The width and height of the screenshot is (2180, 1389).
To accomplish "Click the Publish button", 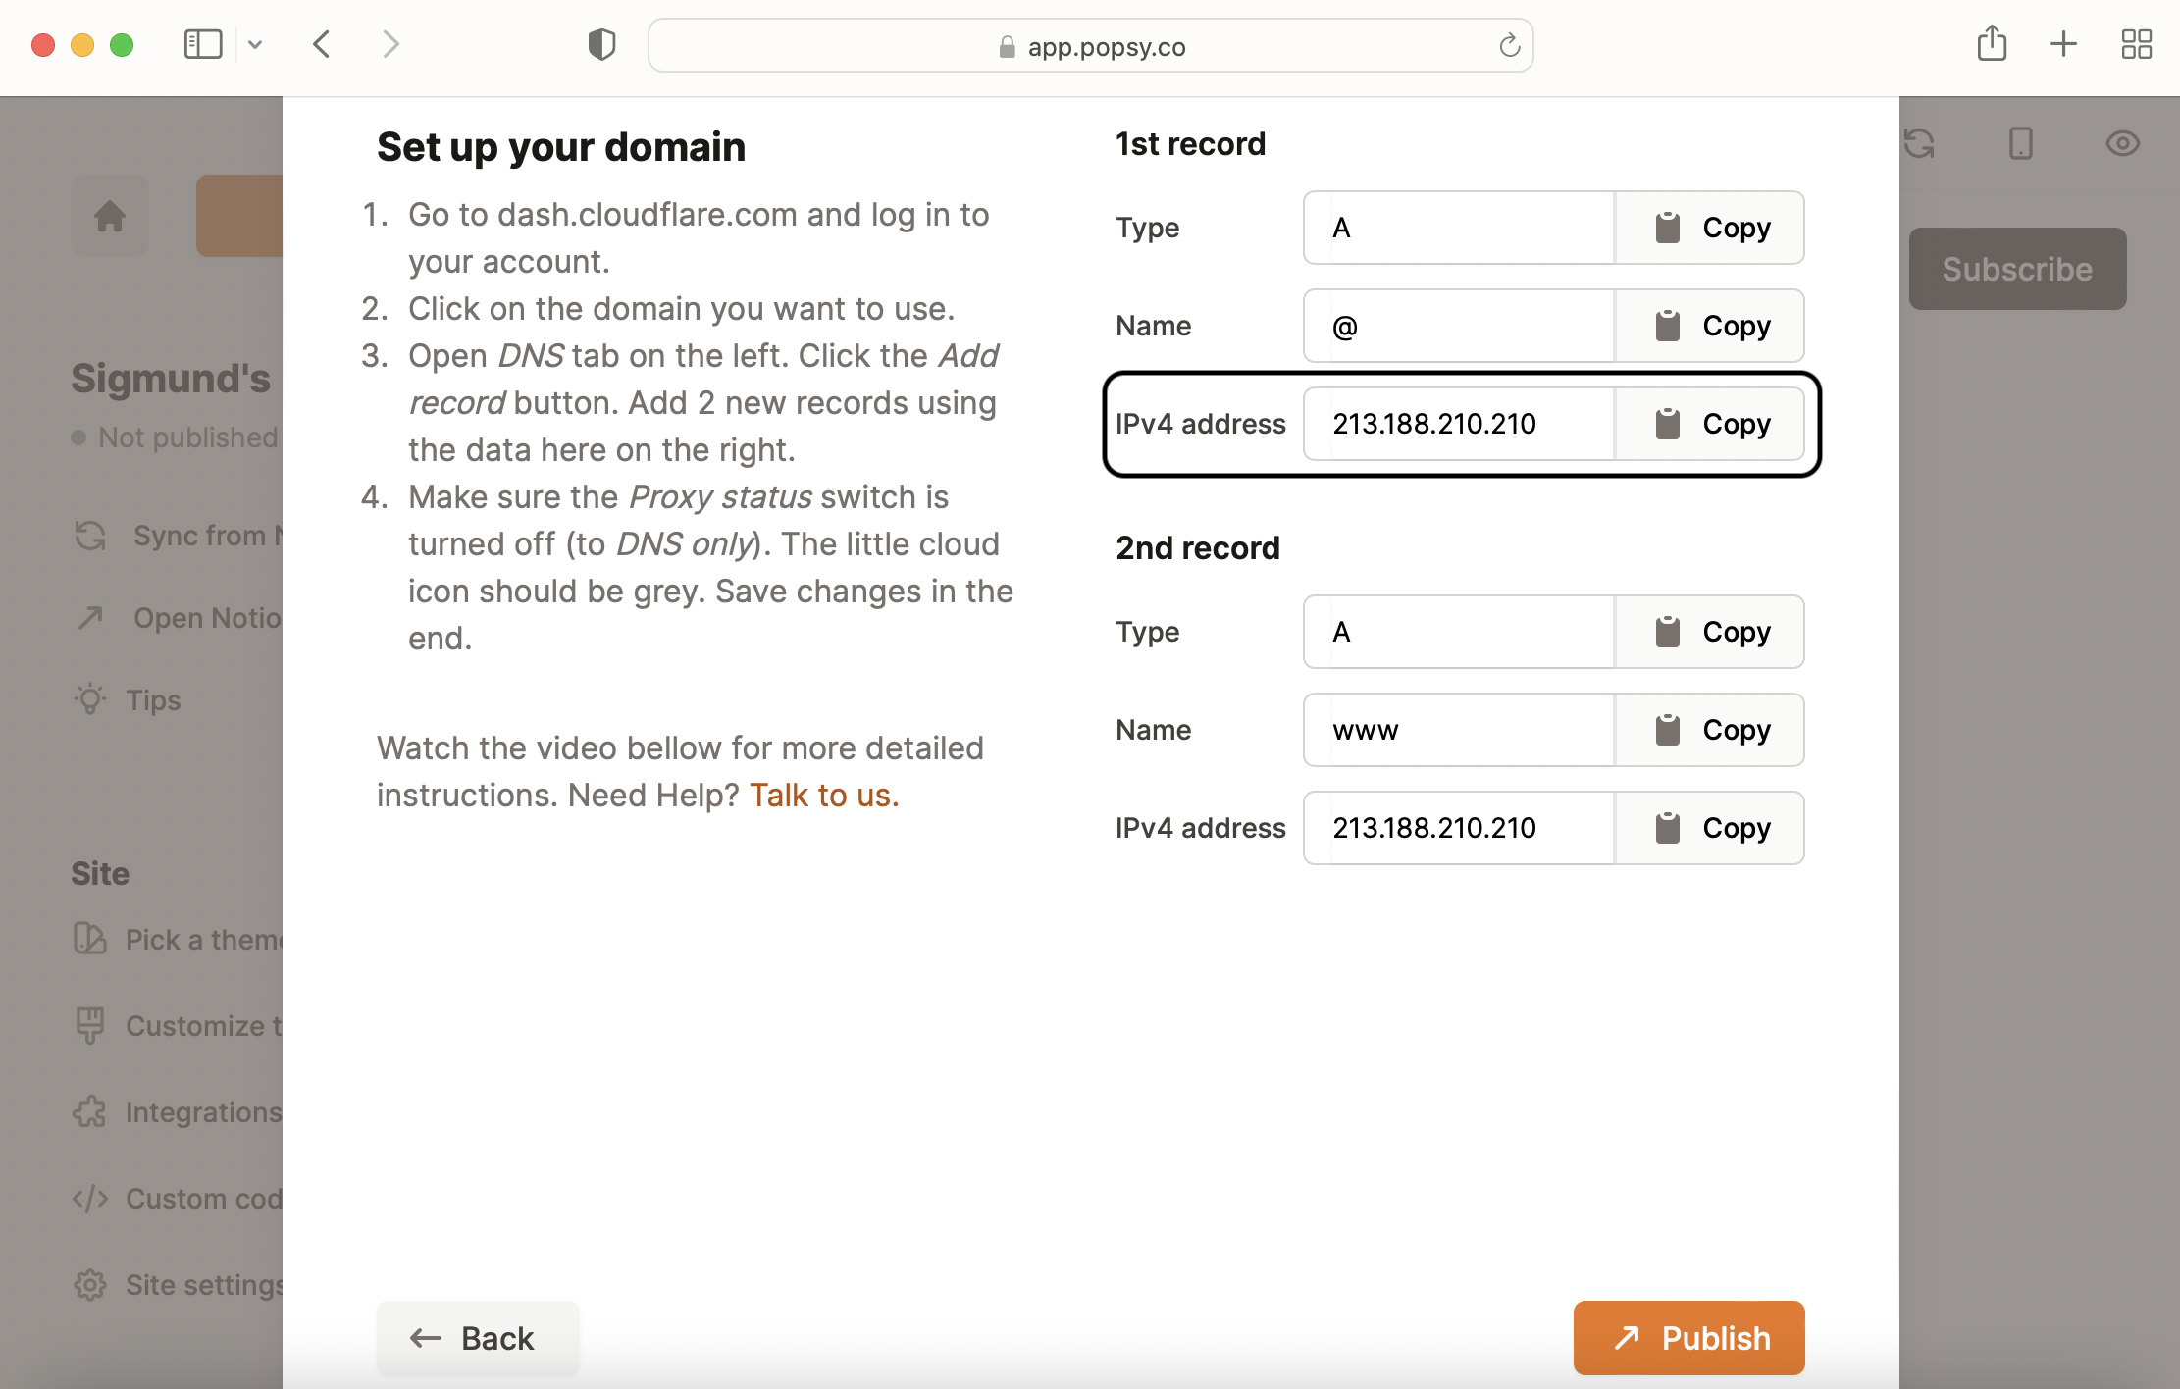I will pos(1688,1337).
